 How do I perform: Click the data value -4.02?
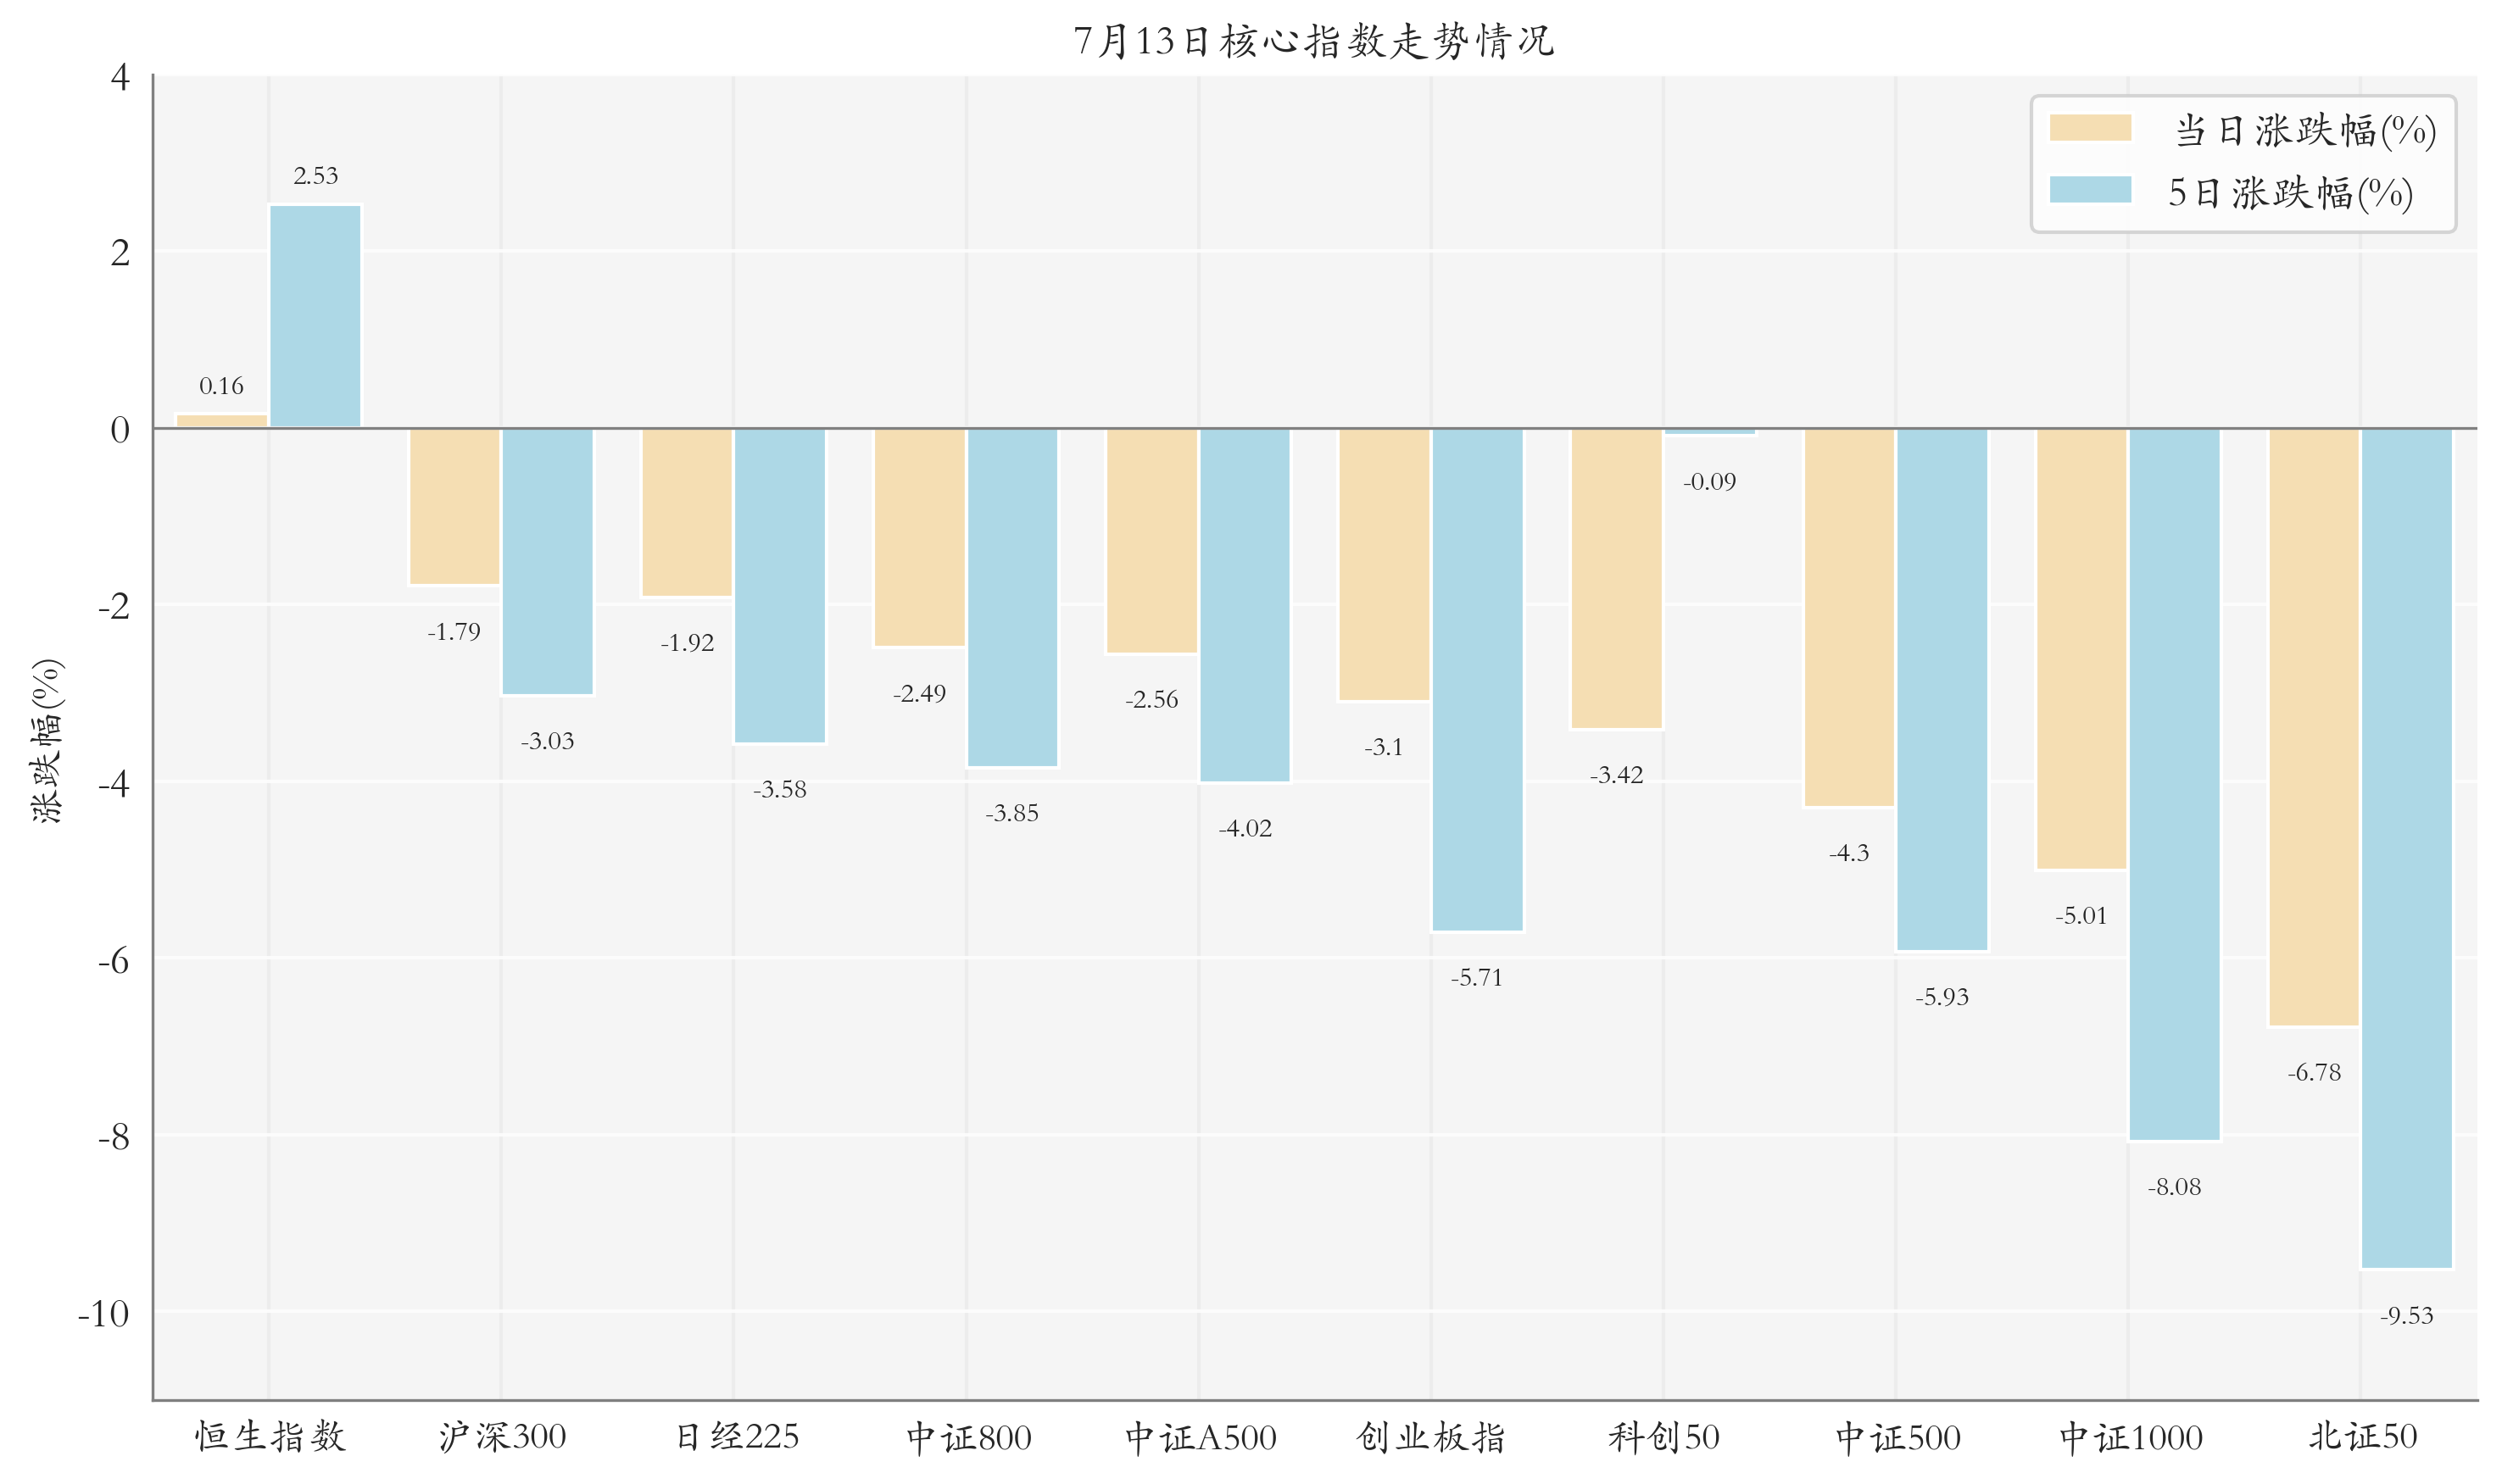coord(1245,828)
